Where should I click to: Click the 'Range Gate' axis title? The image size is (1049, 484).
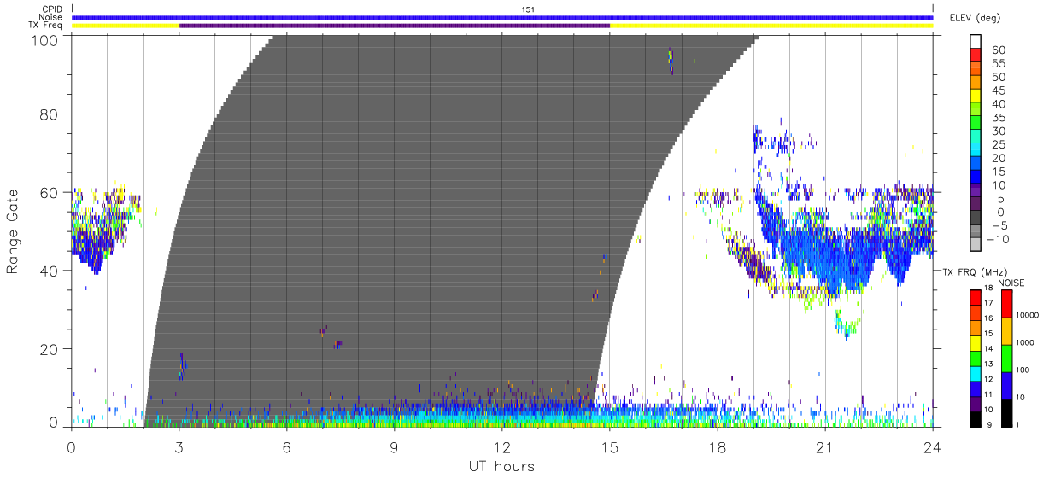point(13,230)
